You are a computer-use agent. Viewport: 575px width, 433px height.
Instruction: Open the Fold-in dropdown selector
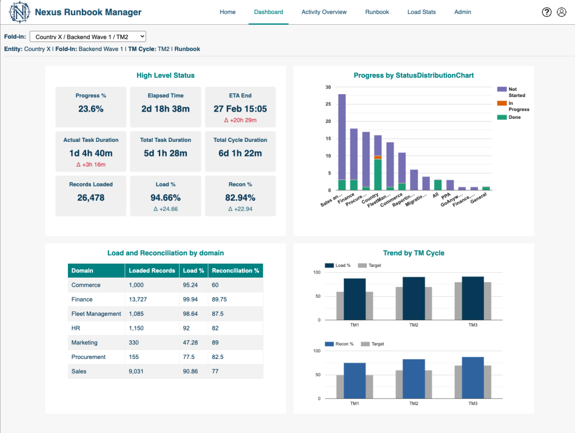pos(88,36)
